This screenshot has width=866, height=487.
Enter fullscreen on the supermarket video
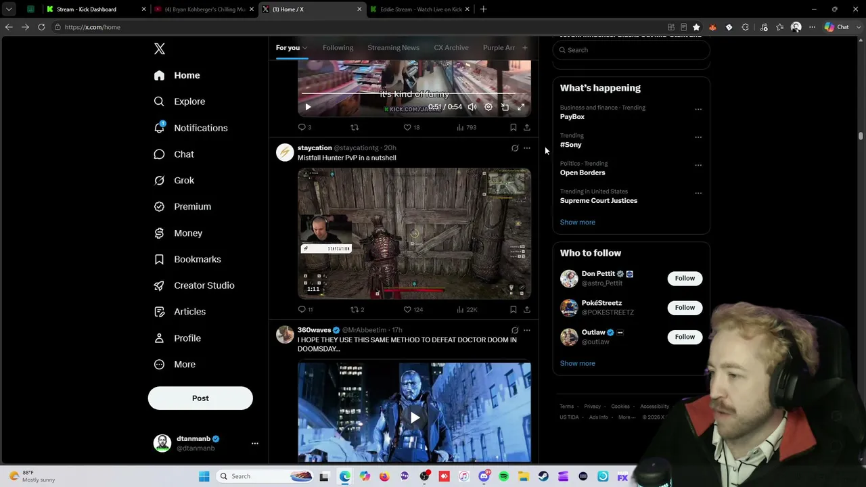pyautogui.click(x=521, y=107)
